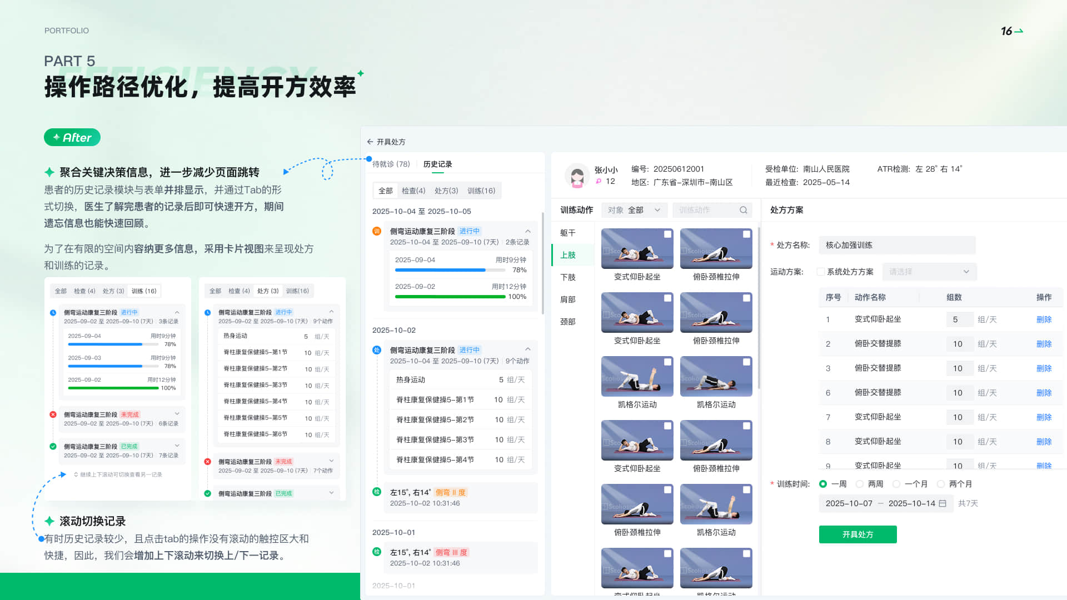Open the calendar icon after 2025-10-14
The height and width of the screenshot is (600, 1067).
[x=943, y=503]
